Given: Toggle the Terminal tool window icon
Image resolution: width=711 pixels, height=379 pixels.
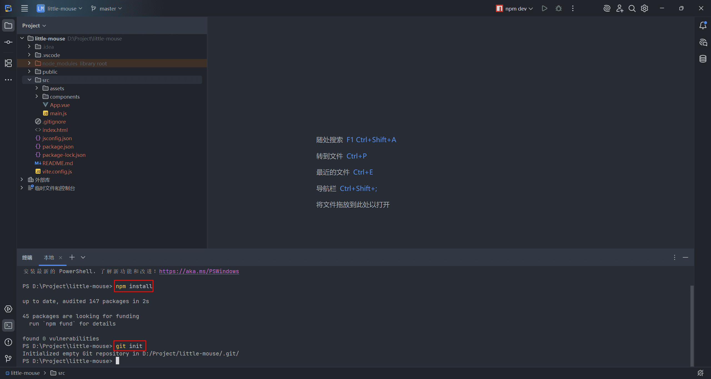Looking at the screenshot, I should (8, 326).
